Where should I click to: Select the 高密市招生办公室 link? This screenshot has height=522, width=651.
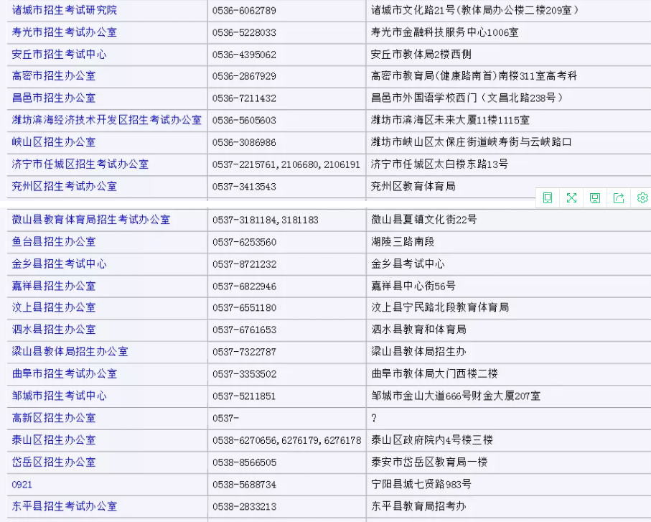pyautogui.click(x=54, y=76)
